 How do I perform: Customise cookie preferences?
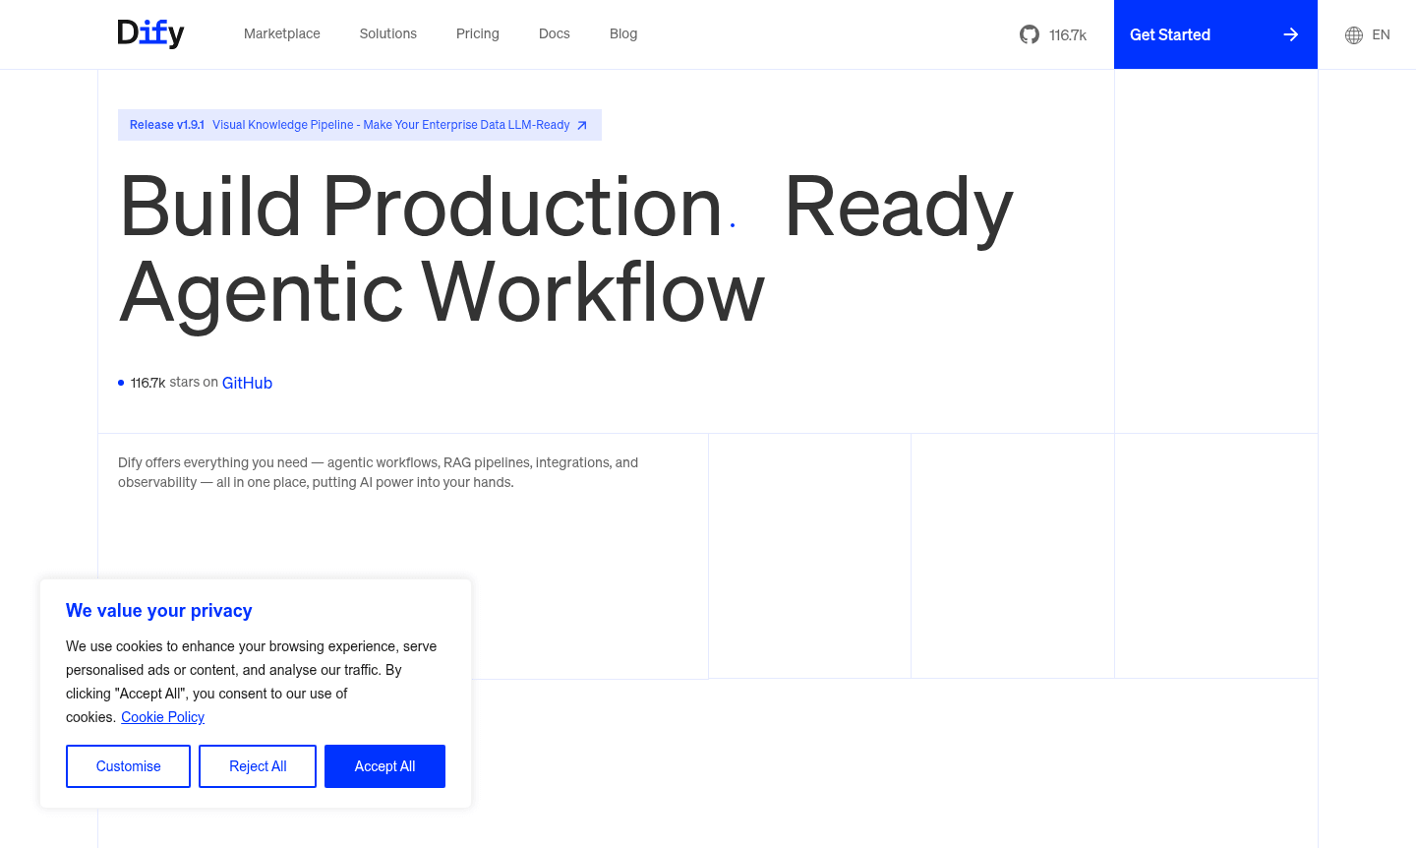(128, 766)
